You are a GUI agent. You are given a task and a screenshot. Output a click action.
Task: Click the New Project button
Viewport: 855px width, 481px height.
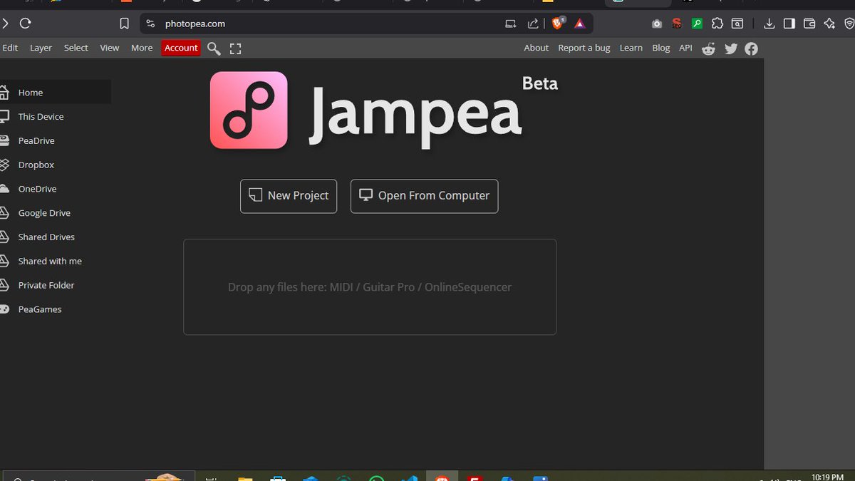pyautogui.click(x=289, y=196)
